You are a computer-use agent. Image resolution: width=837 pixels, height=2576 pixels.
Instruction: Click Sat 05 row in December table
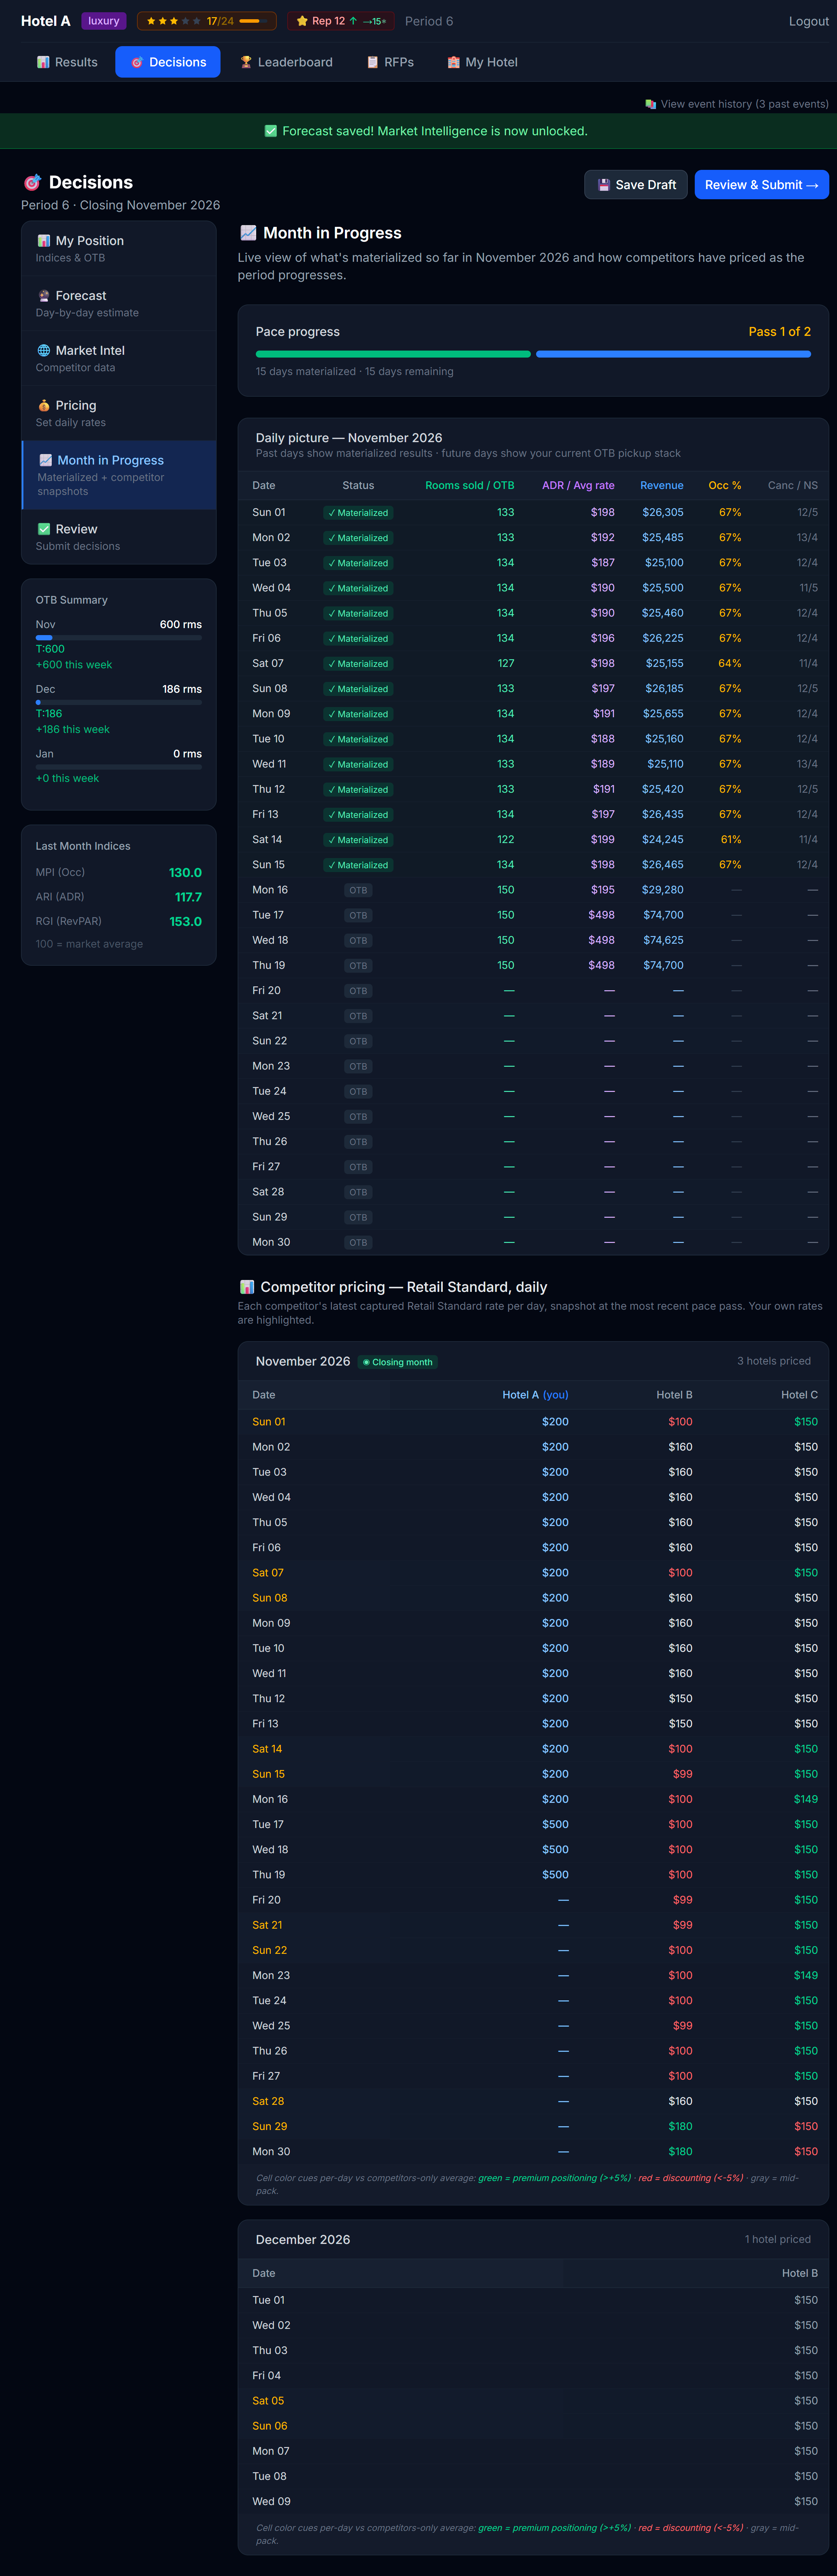[533, 2401]
